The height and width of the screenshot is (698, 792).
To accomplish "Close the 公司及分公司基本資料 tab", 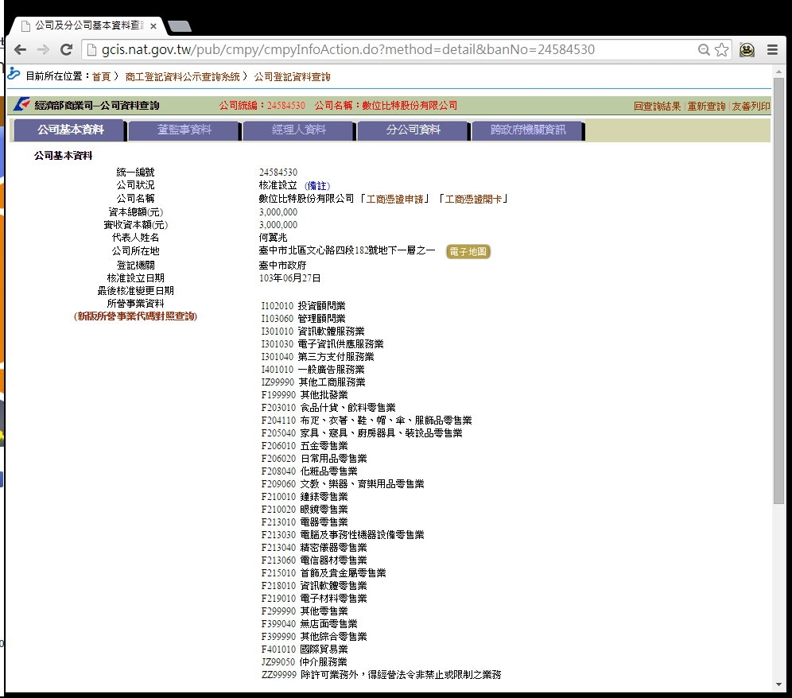I will pos(153,25).
